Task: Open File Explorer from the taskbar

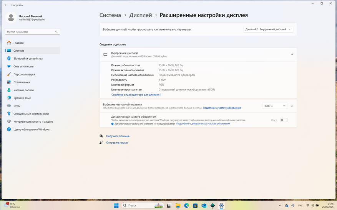Action: 178,205
